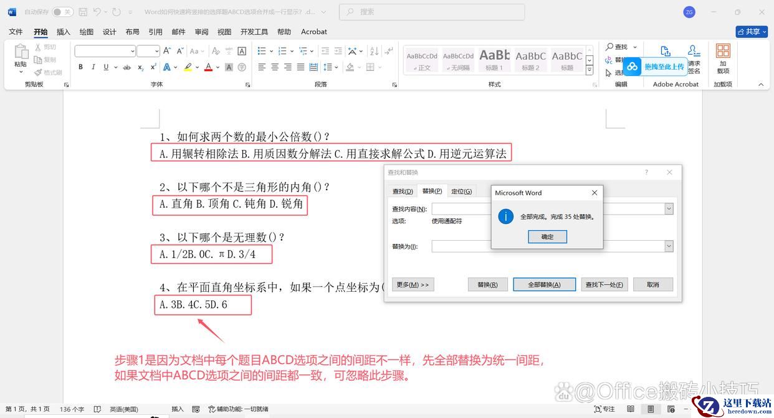Click 确定 in the Microsoft Word dialog
The image size is (774, 418).
coord(547,236)
